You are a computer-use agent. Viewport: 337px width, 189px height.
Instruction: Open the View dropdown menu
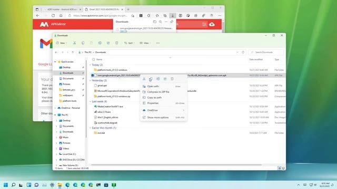pos(145,43)
